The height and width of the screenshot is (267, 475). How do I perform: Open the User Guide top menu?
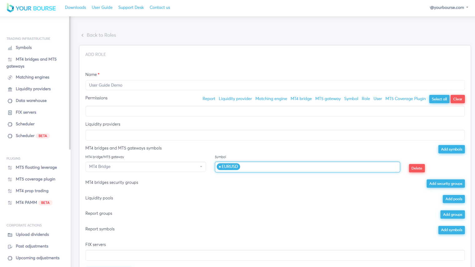pos(102,8)
